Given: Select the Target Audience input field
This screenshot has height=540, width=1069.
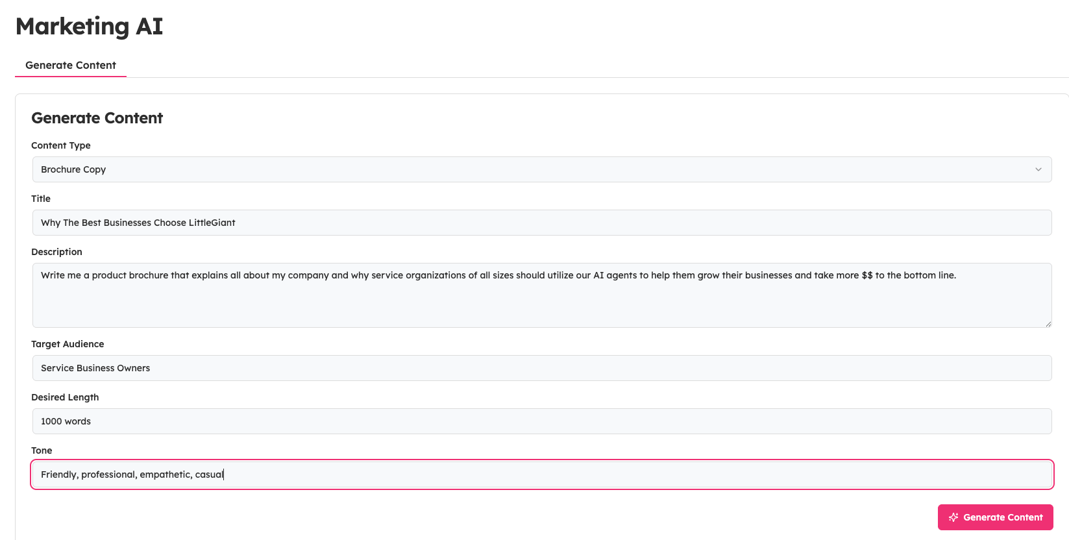Looking at the screenshot, I should tap(541, 368).
